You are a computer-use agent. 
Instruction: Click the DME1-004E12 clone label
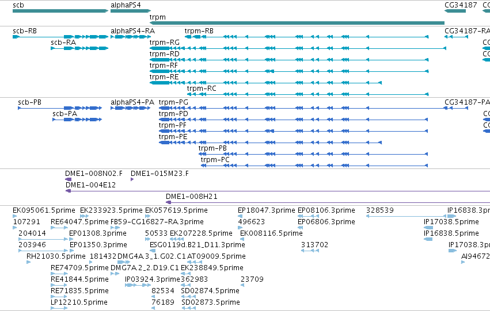(90, 185)
